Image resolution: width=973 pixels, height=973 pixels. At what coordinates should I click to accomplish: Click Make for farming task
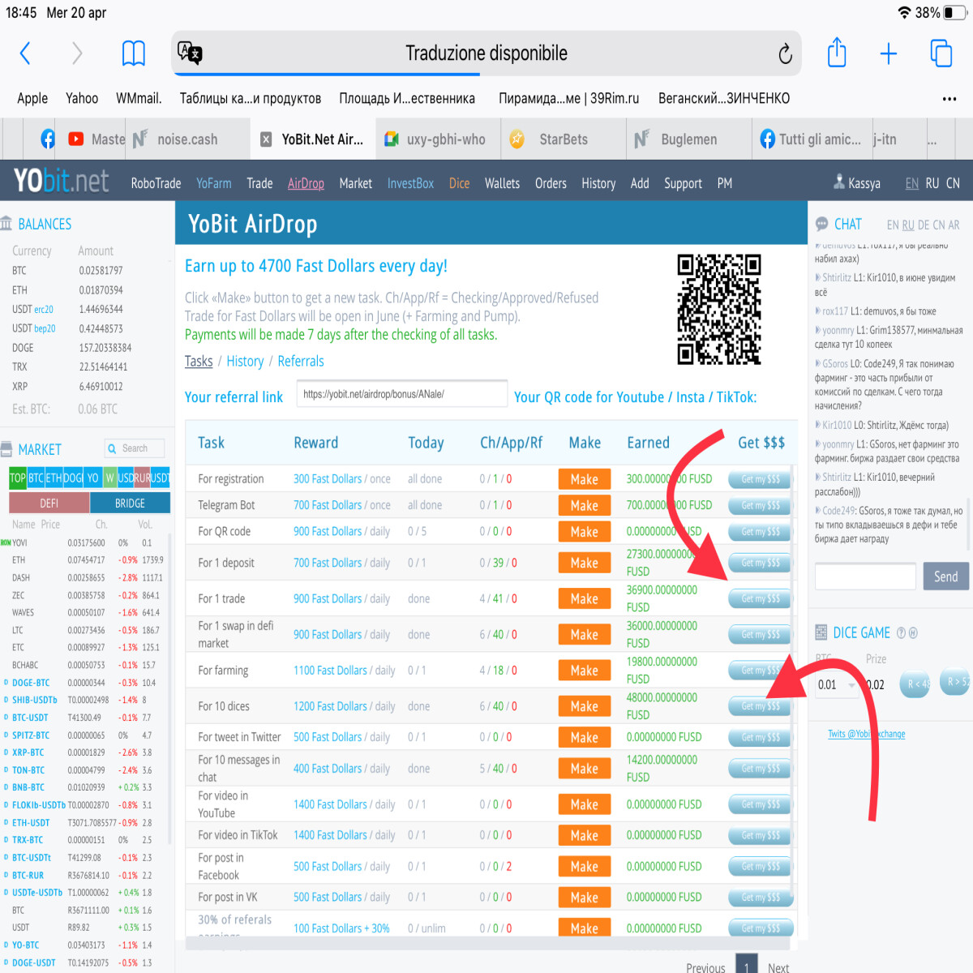point(584,671)
